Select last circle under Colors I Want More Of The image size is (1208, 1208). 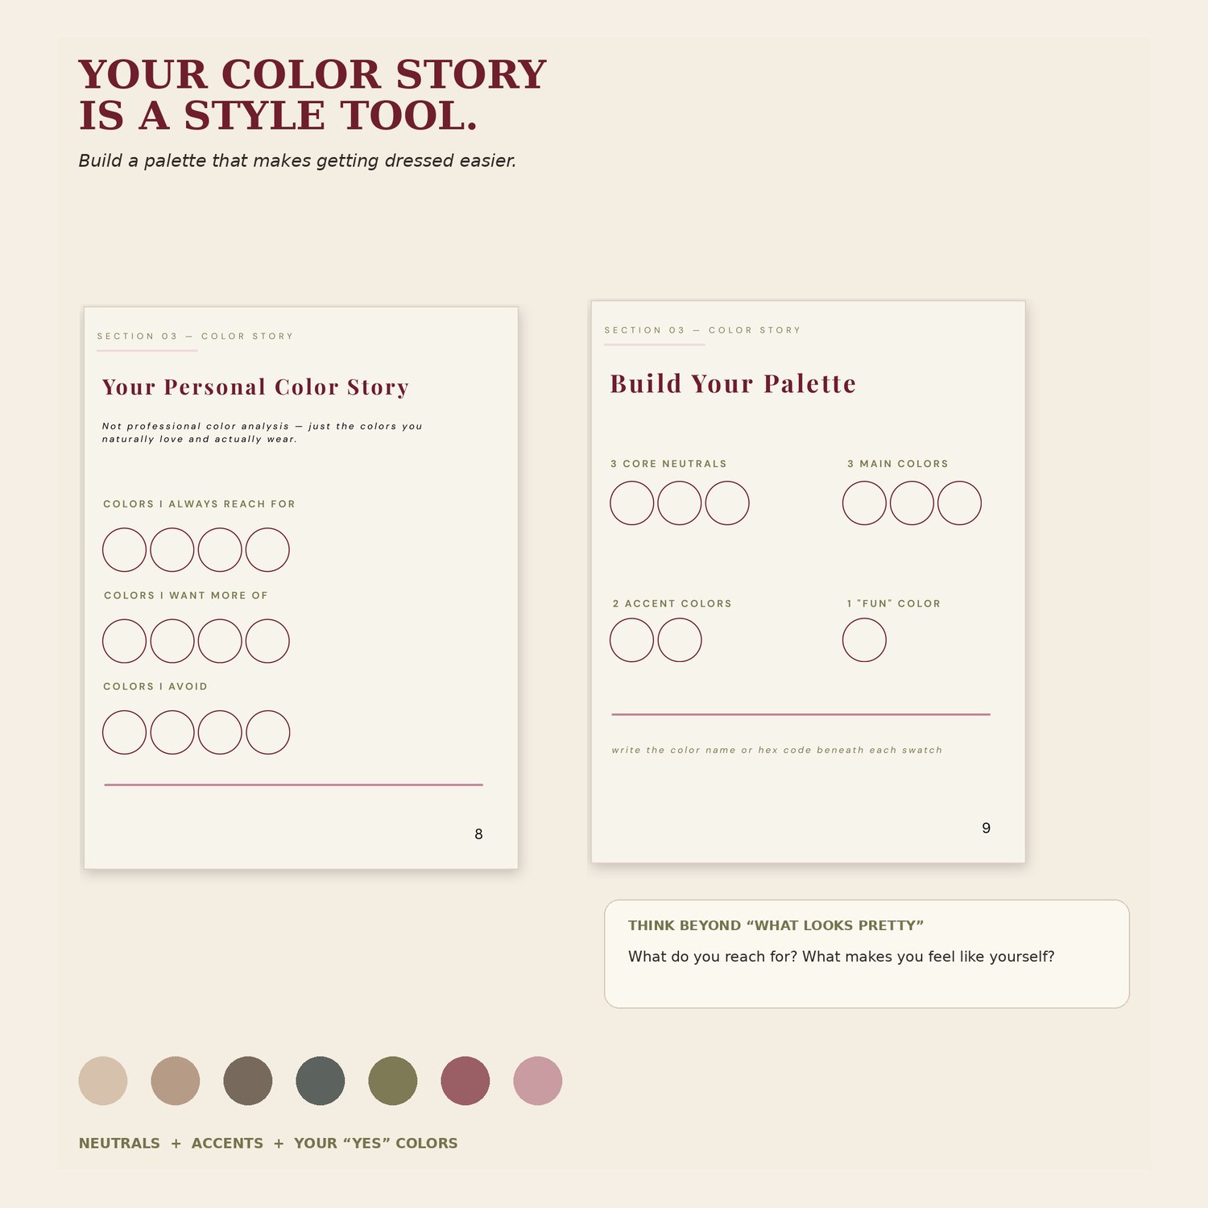[267, 641]
